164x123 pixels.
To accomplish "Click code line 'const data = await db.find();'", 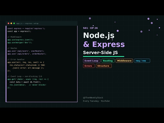I will click(x=25, y=82).
